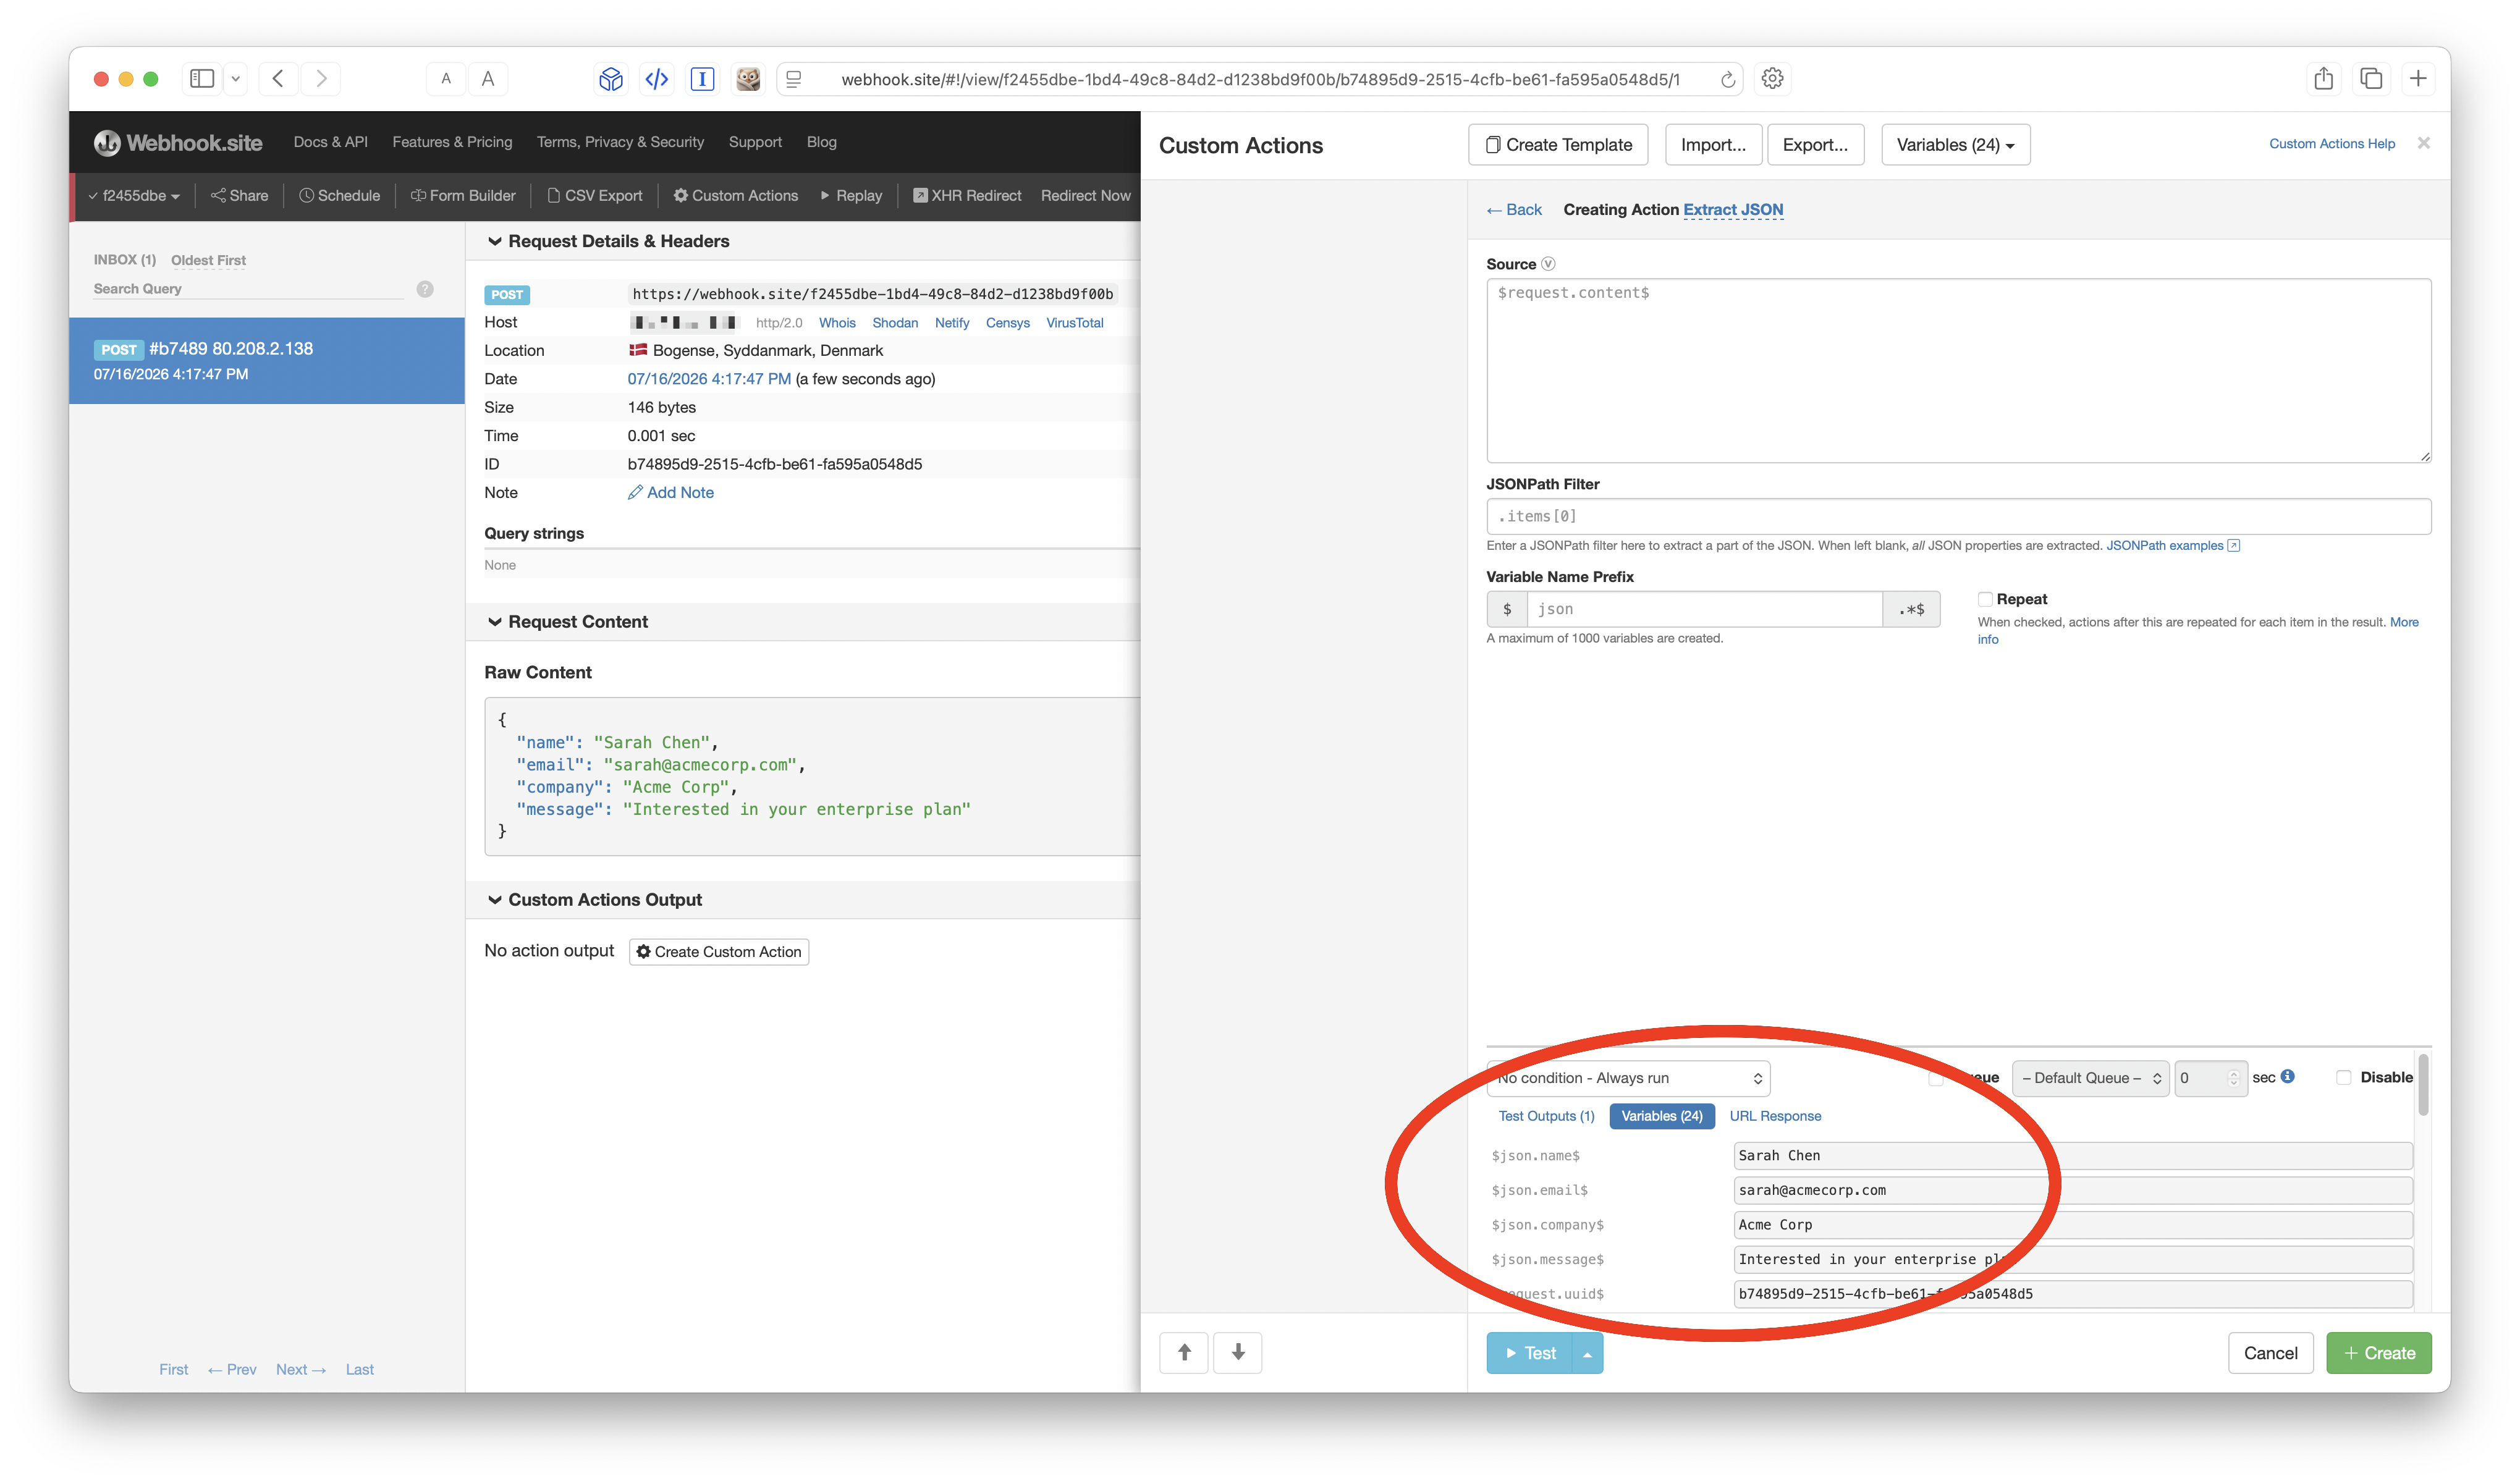Open the Safari sidebar chevron dropdown
Image resolution: width=2520 pixels, height=1484 pixels.
click(x=236, y=78)
